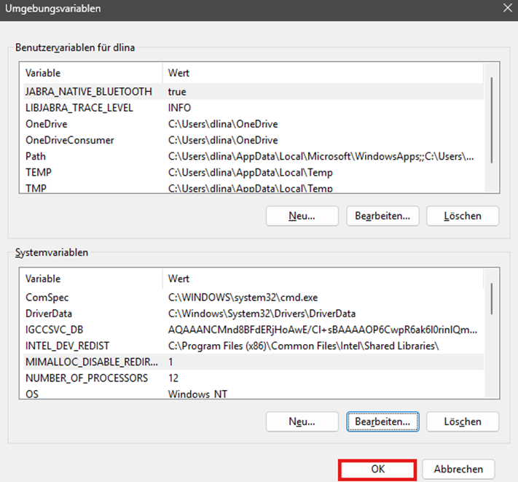Select ComSpec in system variables list
This screenshot has width=518, height=482.
point(47,298)
